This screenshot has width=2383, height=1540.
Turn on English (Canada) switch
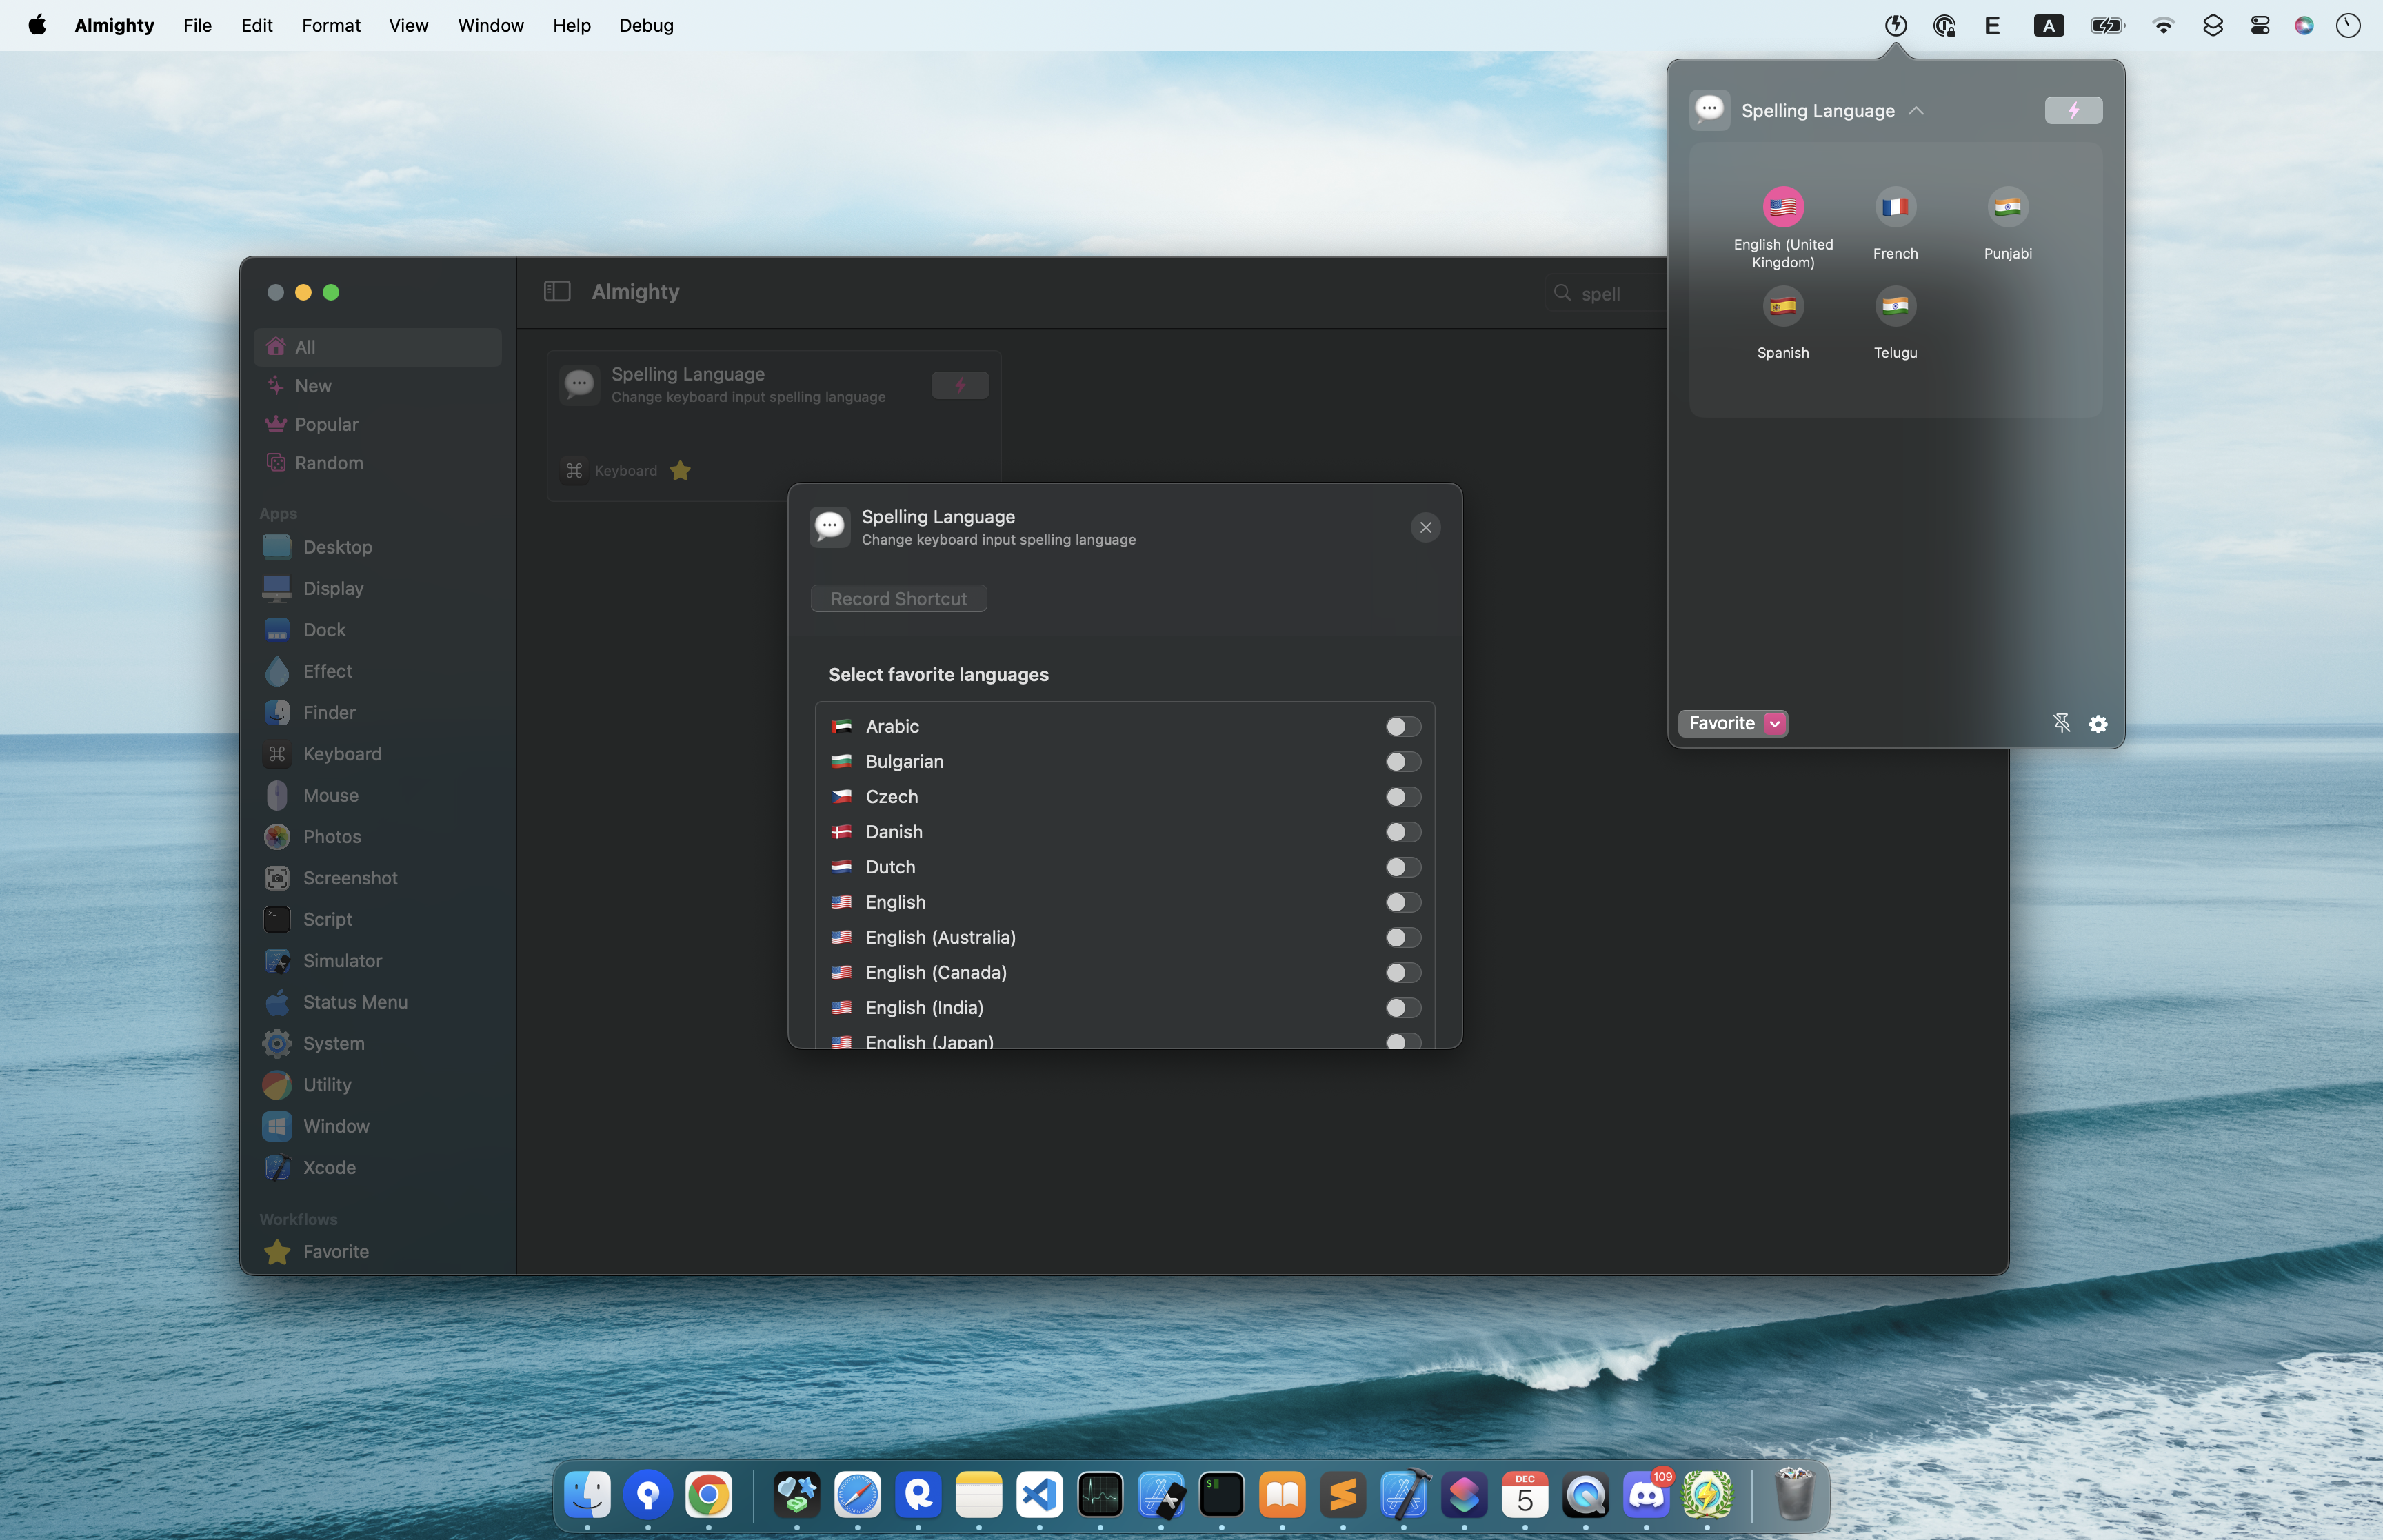tap(1402, 972)
